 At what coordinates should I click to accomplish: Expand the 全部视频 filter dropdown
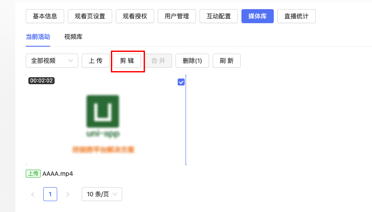pos(52,61)
